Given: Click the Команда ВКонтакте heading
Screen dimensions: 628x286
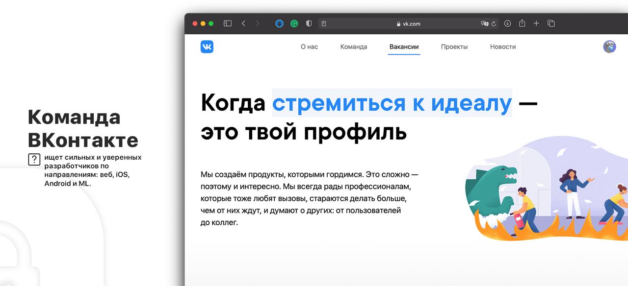Looking at the screenshot, I should 83,128.
